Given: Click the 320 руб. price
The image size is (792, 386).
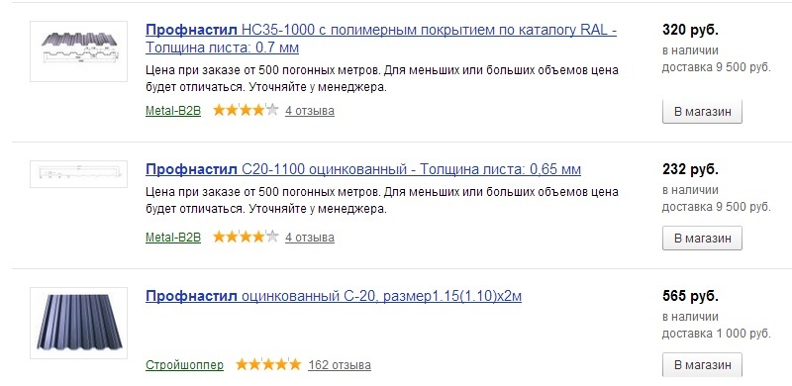Looking at the screenshot, I should click(690, 30).
